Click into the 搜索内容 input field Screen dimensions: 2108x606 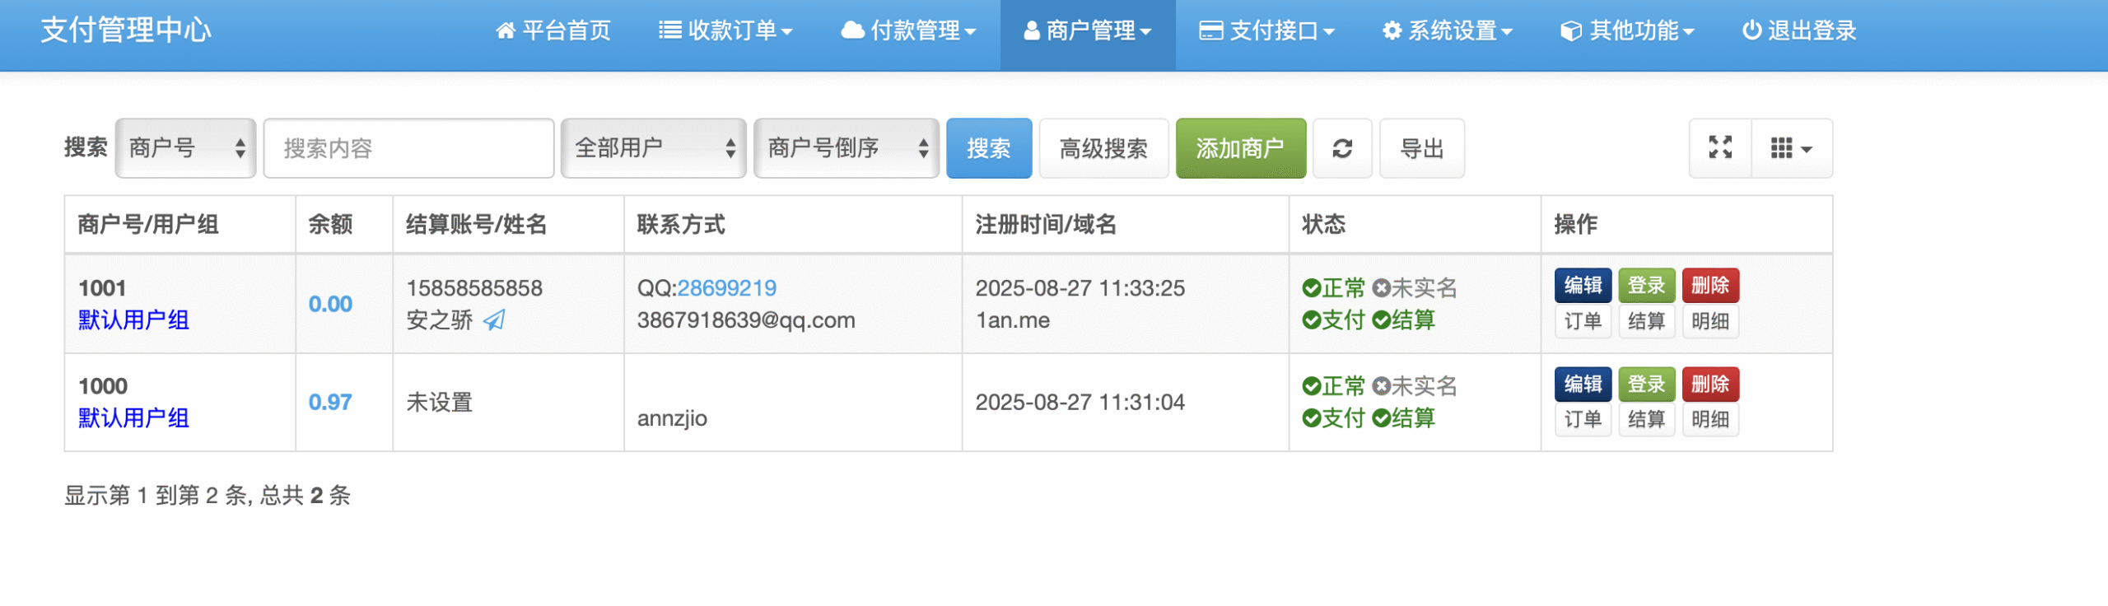pos(408,148)
